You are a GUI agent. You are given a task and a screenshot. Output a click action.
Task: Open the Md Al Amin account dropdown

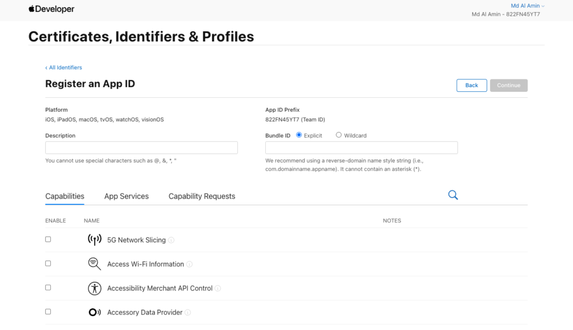click(527, 6)
